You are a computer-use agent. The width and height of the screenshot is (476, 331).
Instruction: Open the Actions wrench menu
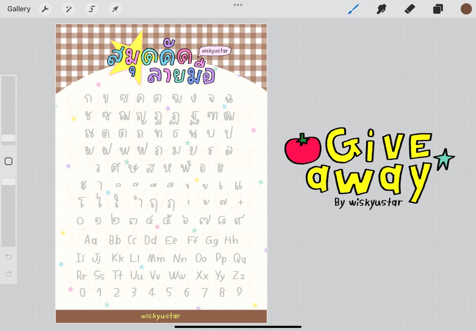(46, 9)
